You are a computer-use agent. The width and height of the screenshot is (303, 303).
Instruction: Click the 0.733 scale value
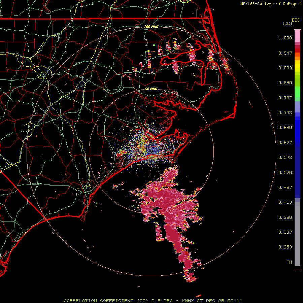[x=285, y=113]
